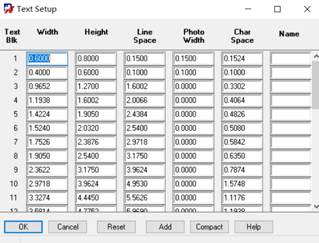Image resolution: width=319 pixels, height=243 pixels.
Task: Close the Text Setup dialog window
Action: (307, 9)
